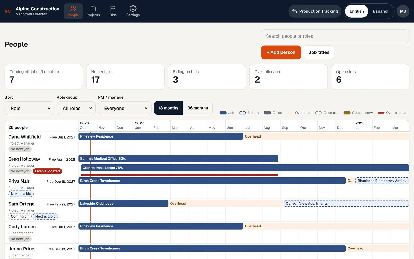This screenshot has width=414, height=259.
Task: Select the English language option
Action: click(x=357, y=11)
